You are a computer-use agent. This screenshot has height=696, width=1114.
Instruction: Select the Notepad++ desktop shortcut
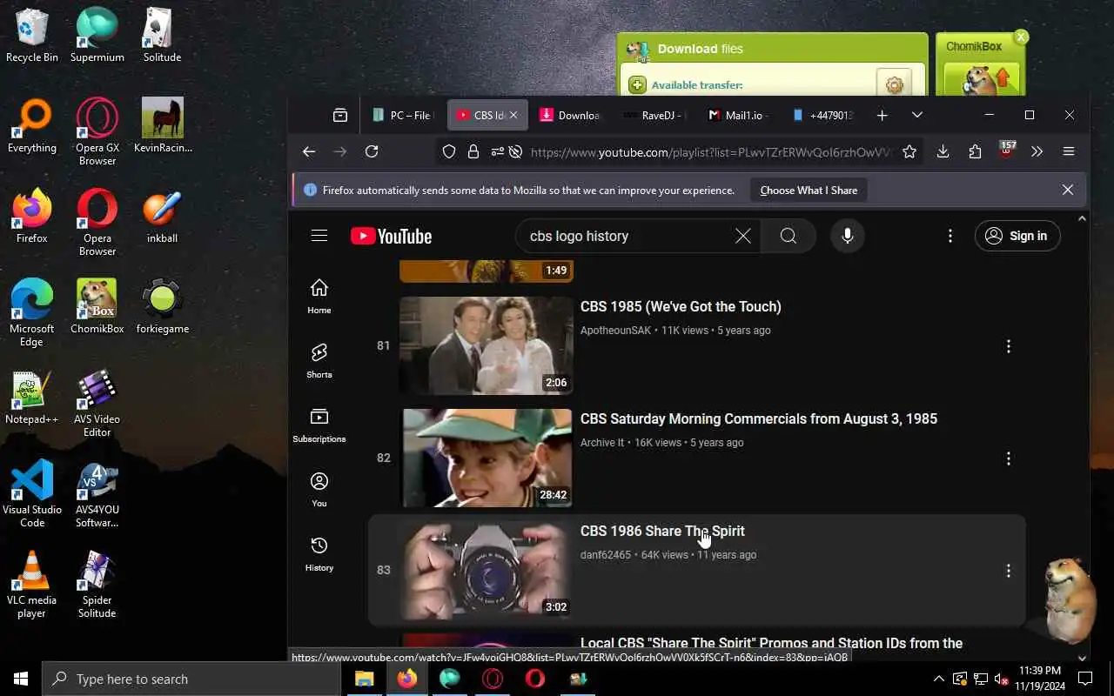tap(32, 398)
